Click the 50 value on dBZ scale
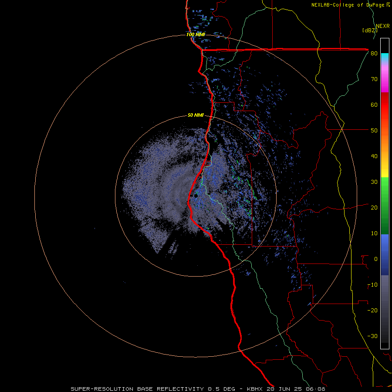 point(374,131)
